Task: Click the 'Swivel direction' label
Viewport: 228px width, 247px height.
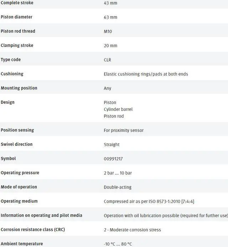Action: [x=17, y=144]
